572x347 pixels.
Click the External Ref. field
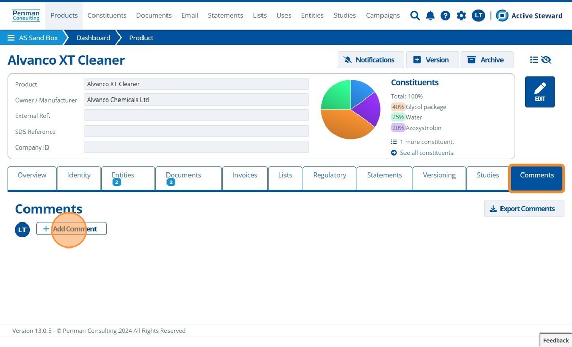click(197, 115)
